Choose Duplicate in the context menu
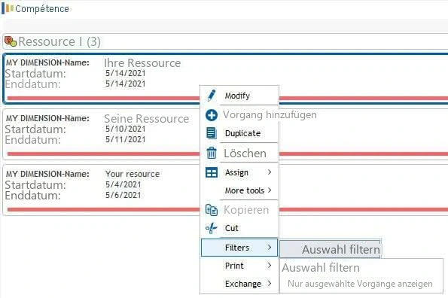The height and width of the screenshot is (298, 448). point(239,133)
